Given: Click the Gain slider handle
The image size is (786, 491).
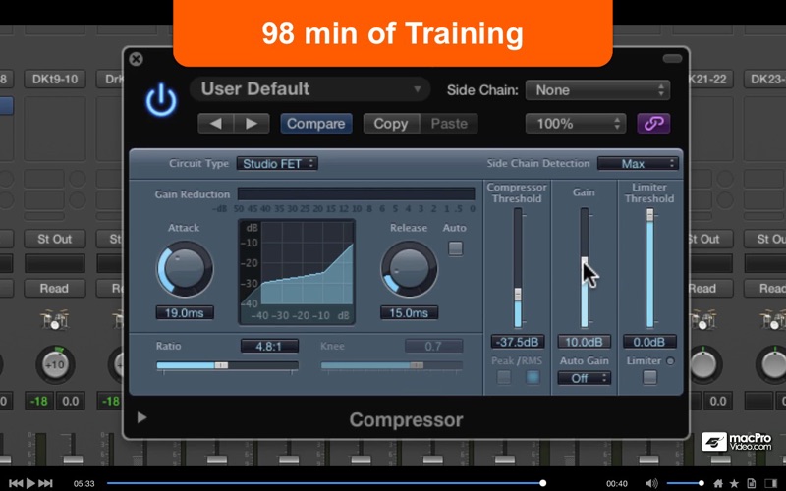Looking at the screenshot, I should [x=585, y=262].
